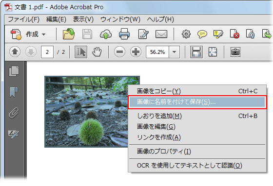Select しおりを追加(M) menu entry

[197, 116]
